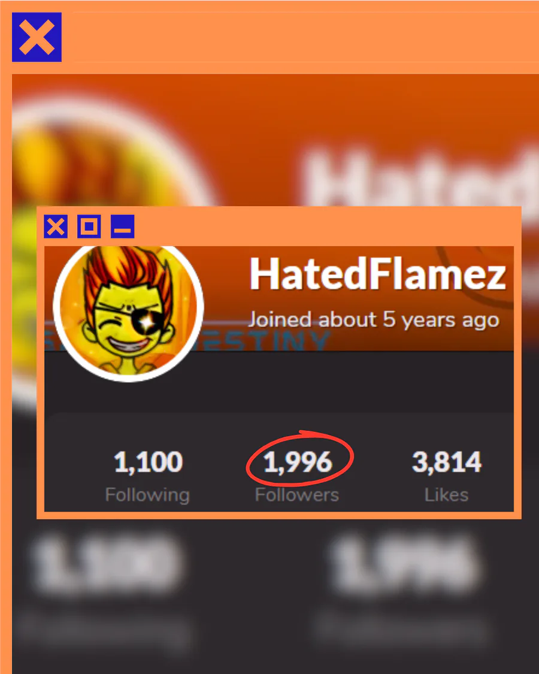This screenshot has width=539, height=674.
Task: Open the 1,100 Following count
Action: tap(149, 462)
